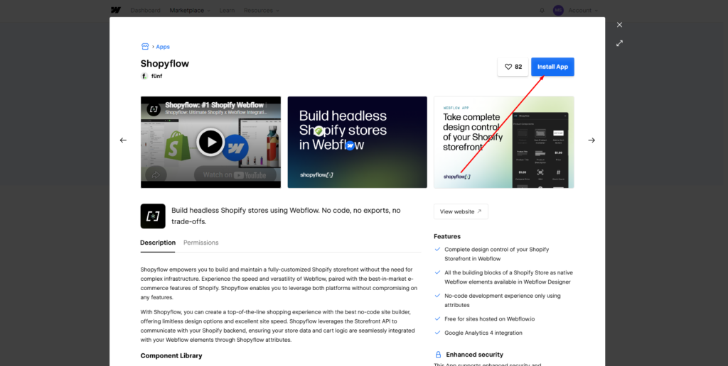Open the View website link
Screen dimensions: 728x366
coord(461,211)
